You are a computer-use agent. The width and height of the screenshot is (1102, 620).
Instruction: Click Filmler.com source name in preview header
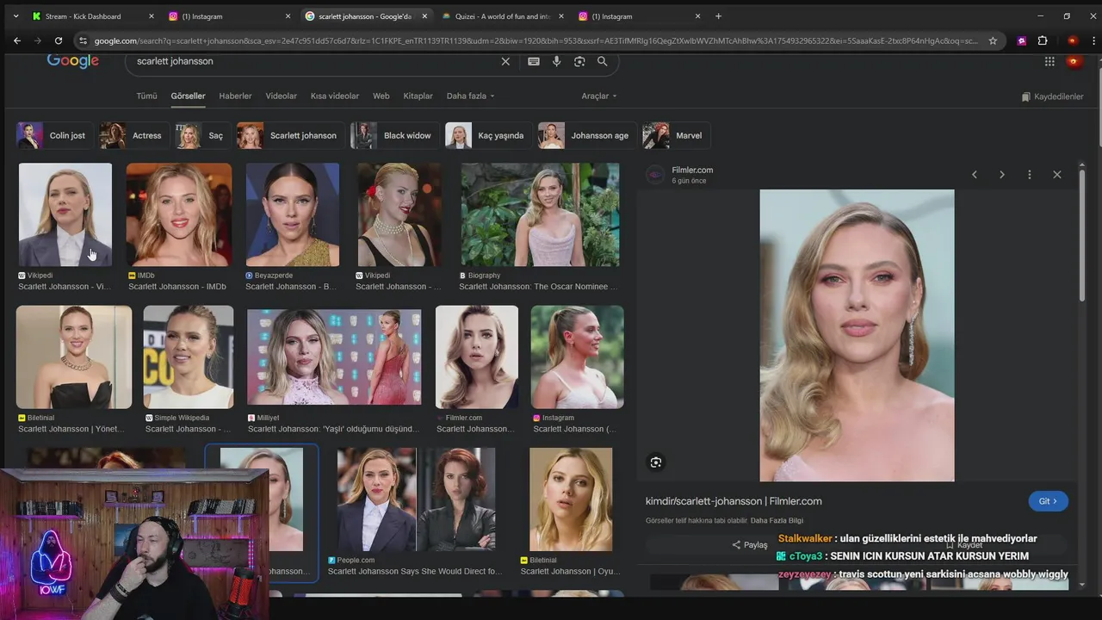click(x=692, y=170)
